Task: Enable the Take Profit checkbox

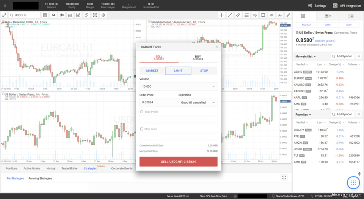Action: (x=141, y=112)
